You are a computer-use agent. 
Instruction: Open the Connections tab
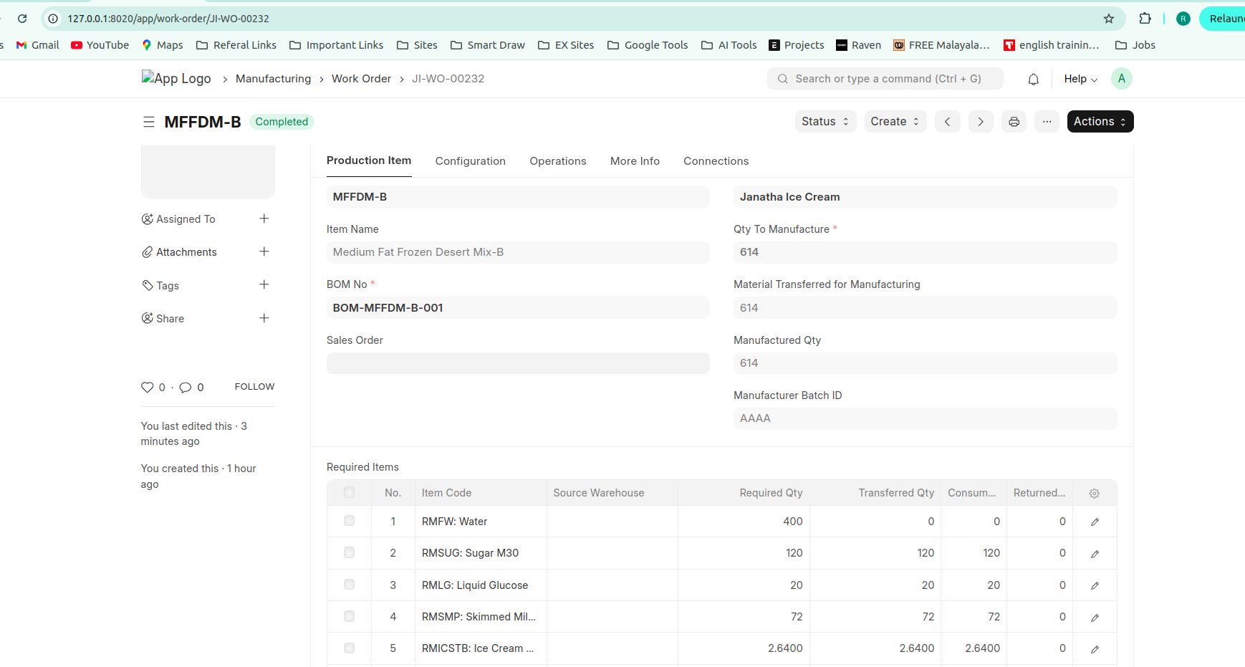point(716,161)
